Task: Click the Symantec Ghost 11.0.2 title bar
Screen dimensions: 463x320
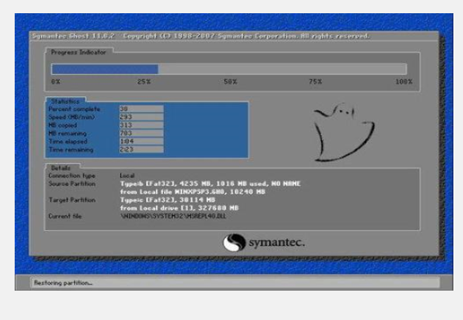Action: click(234, 36)
